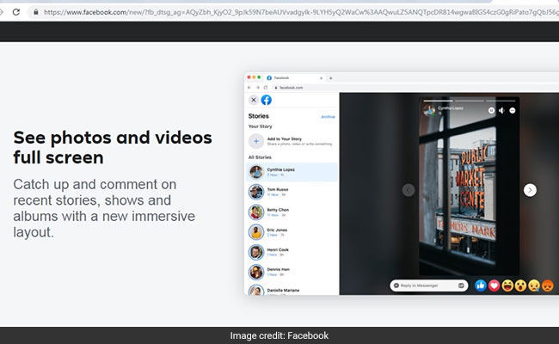Mute the story sound
Viewport: 559px width, 344px height.
(502, 110)
